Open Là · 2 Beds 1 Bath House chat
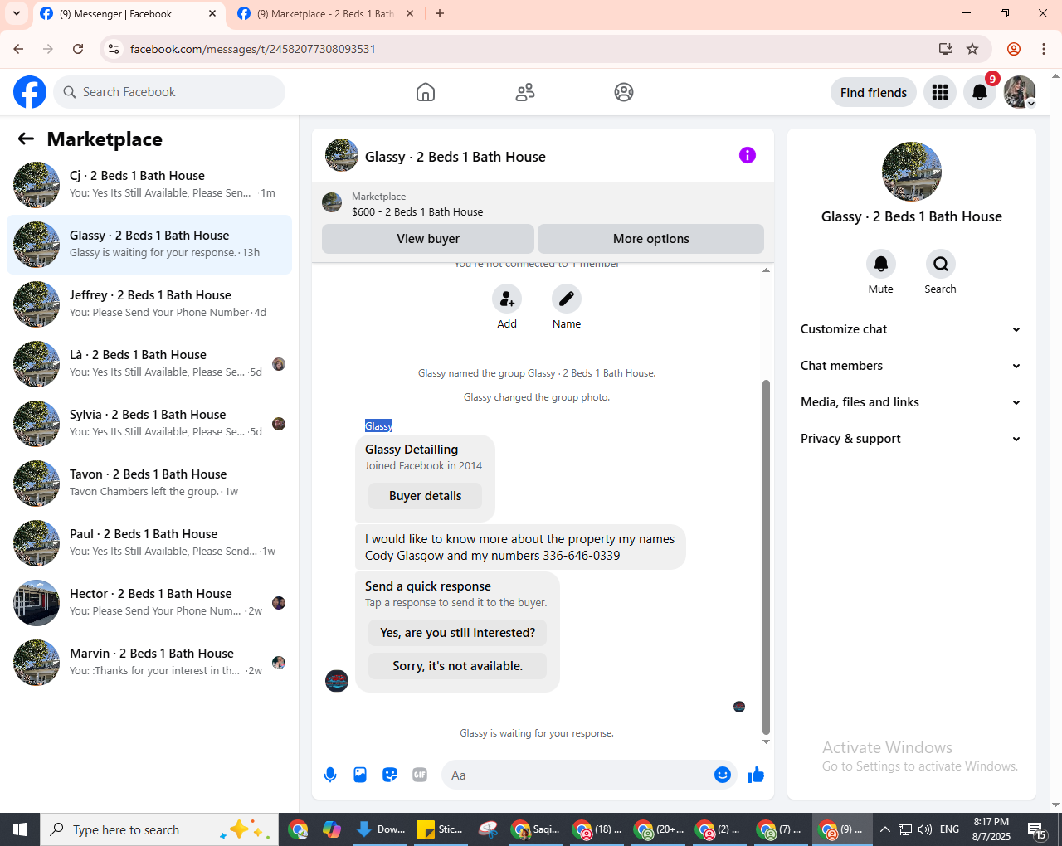Screen dimensions: 1062x846 [149, 364]
